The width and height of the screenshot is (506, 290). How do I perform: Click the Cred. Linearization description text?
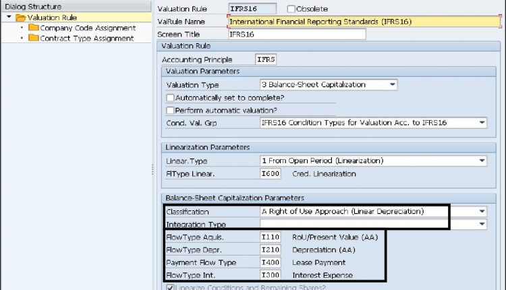324,174
